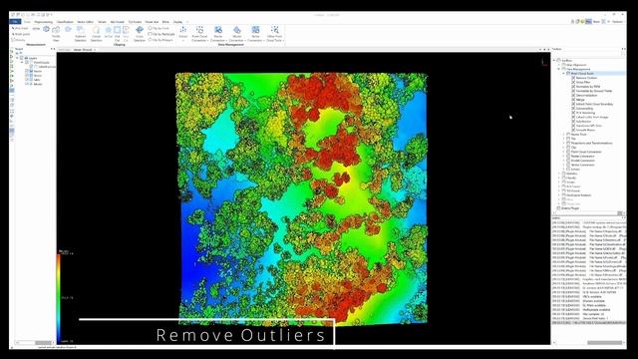Select the Clip by Rectangle option

click(x=161, y=34)
